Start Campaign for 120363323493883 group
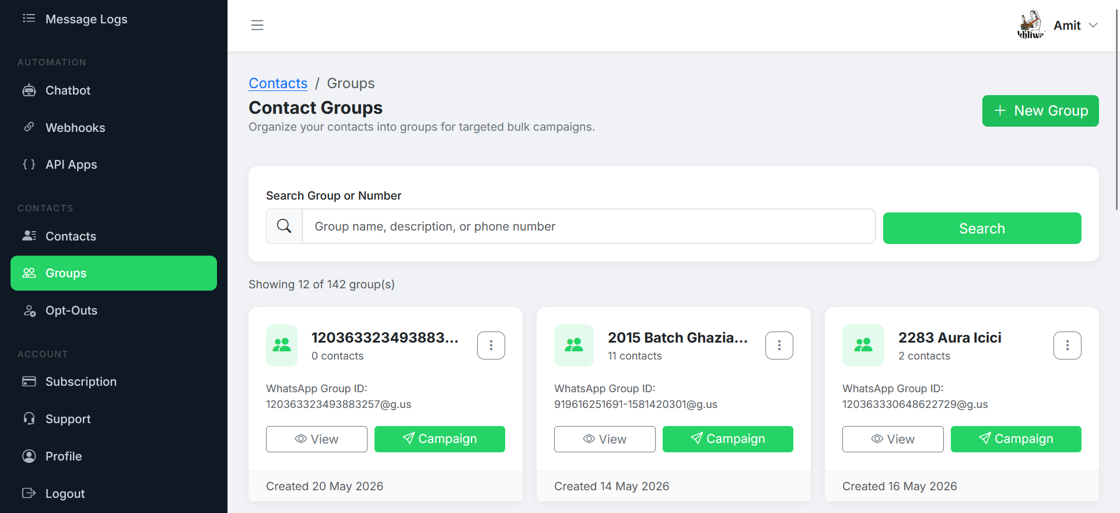Viewport: 1120px width, 513px height. (440, 439)
